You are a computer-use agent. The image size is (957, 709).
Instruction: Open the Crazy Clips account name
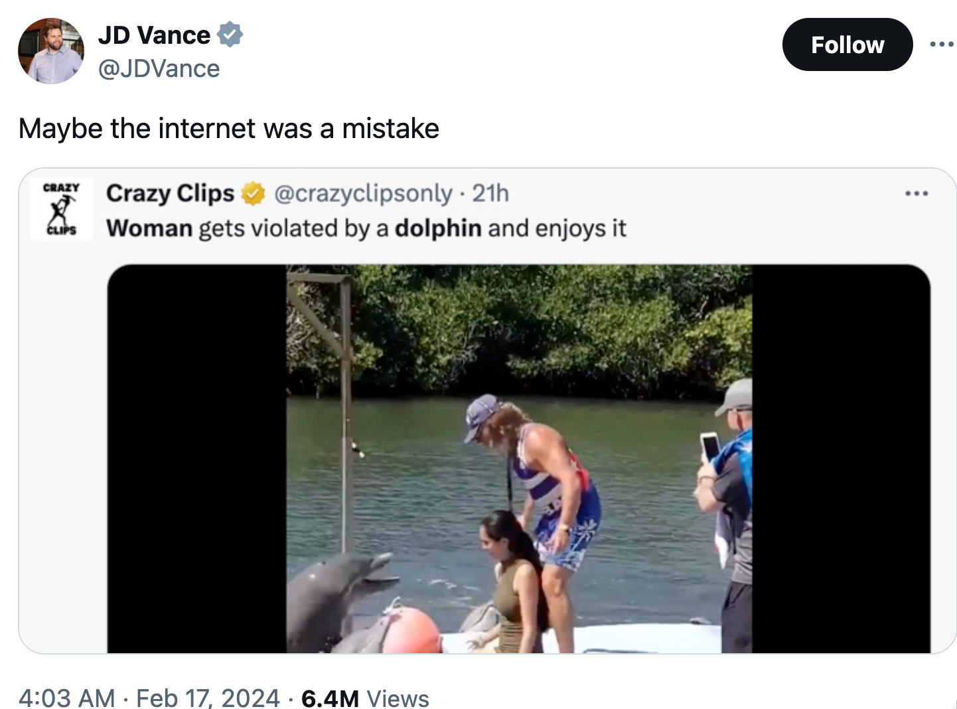[170, 193]
